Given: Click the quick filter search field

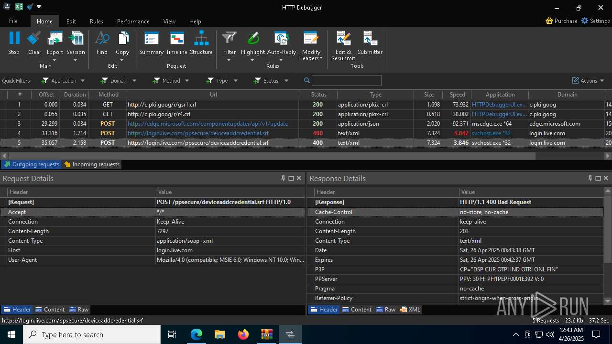Looking at the screenshot, I should (347, 80).
